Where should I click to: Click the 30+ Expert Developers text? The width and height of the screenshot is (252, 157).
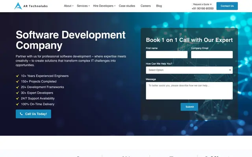point(37,93)
